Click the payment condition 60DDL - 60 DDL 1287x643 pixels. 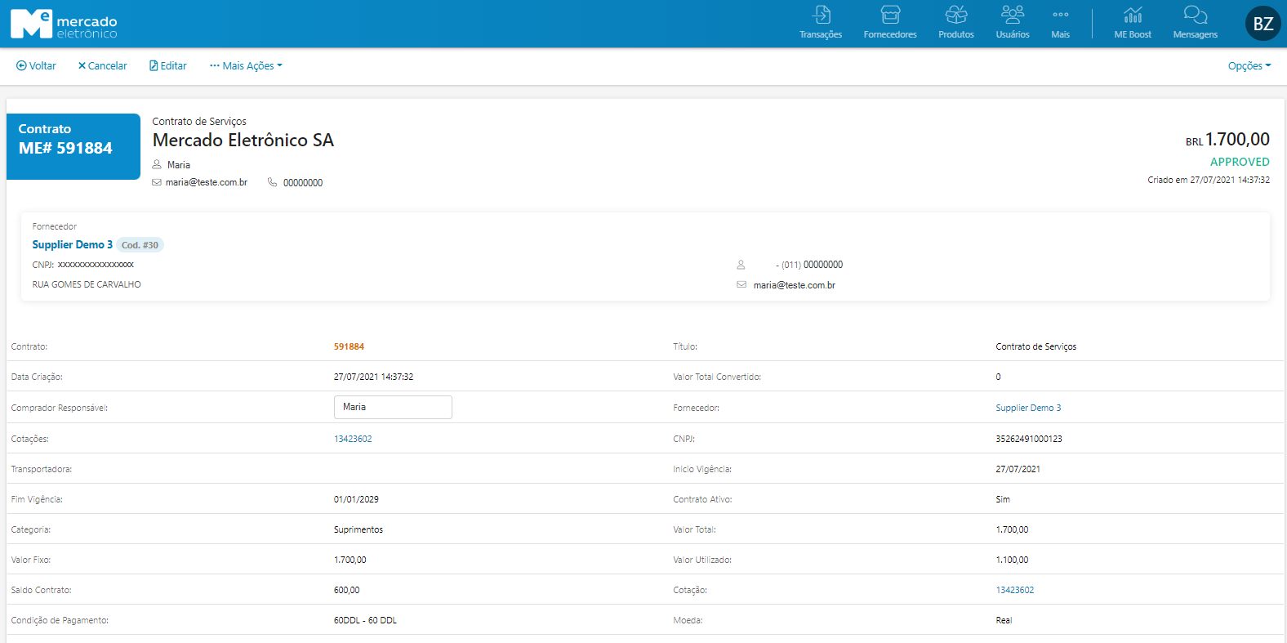pyautogui.click(x=365, y=620)
